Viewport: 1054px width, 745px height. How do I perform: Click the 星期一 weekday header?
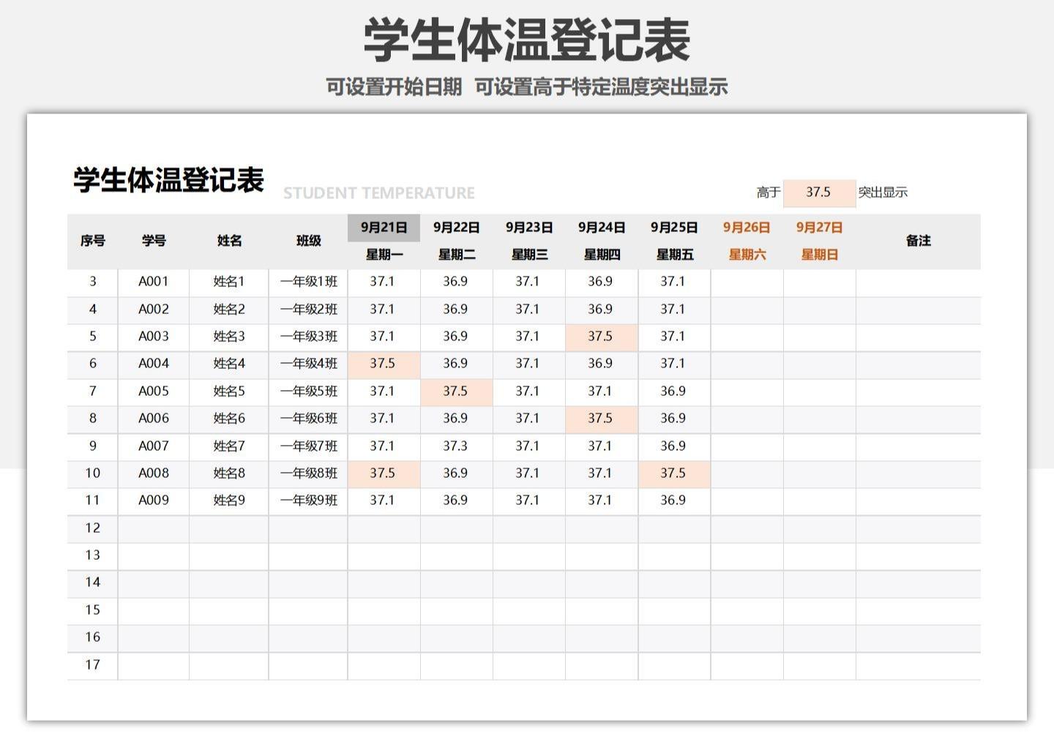pos(384,255)
